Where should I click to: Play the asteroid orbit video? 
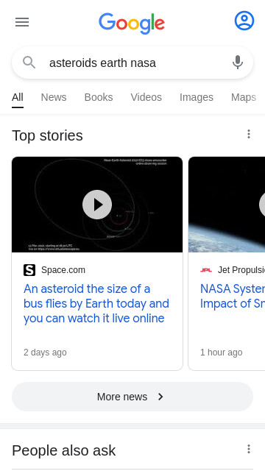pyautogui.click(x=97, y=205)
